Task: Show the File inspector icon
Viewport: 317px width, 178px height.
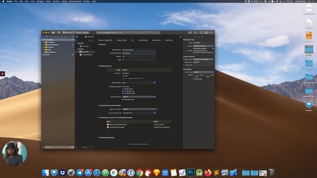Action: pos(195,37)
